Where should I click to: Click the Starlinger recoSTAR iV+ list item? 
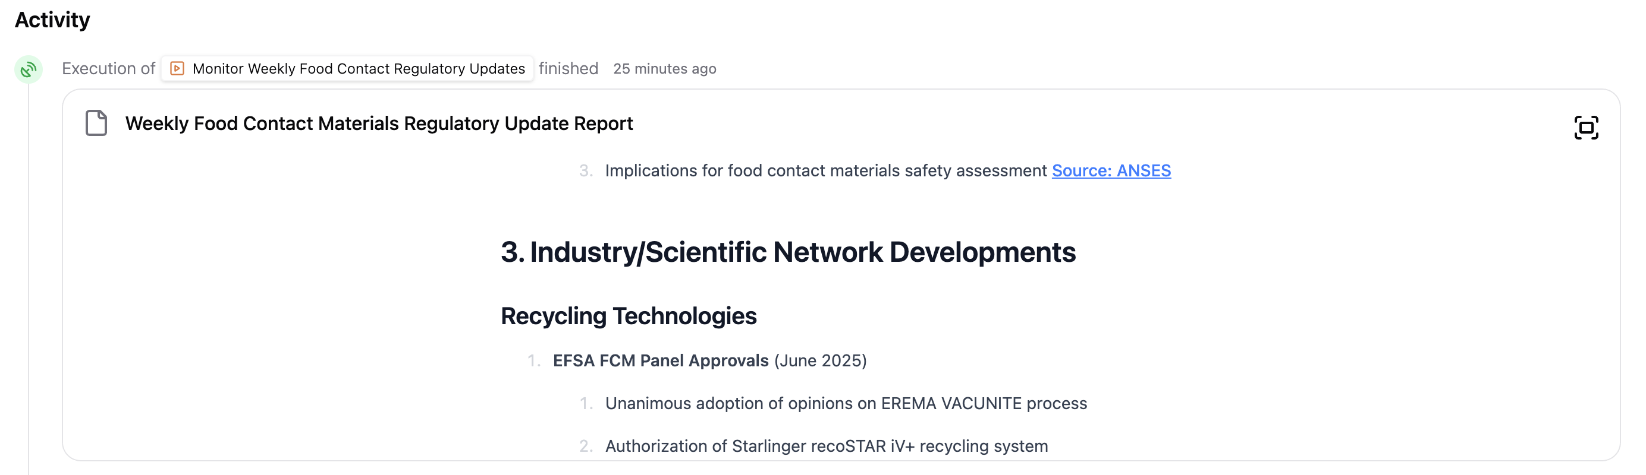coord(826,446)
